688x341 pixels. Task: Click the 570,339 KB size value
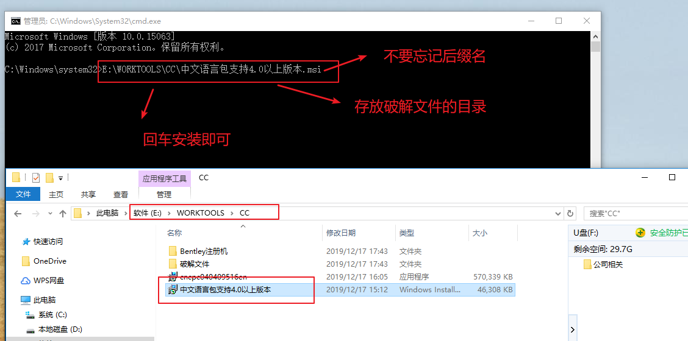click(x=493, y=276)
